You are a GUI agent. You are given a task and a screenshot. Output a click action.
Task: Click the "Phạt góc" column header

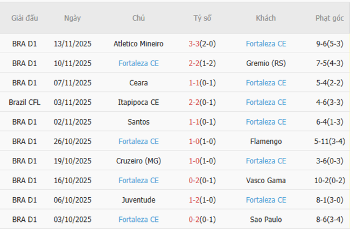coord(330,18)
